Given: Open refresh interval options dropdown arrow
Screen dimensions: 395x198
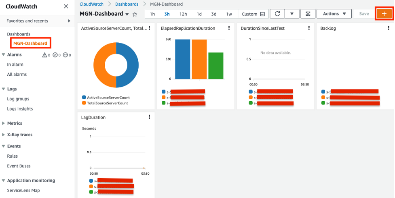Looking at the screenshot, I should [292, 14].
